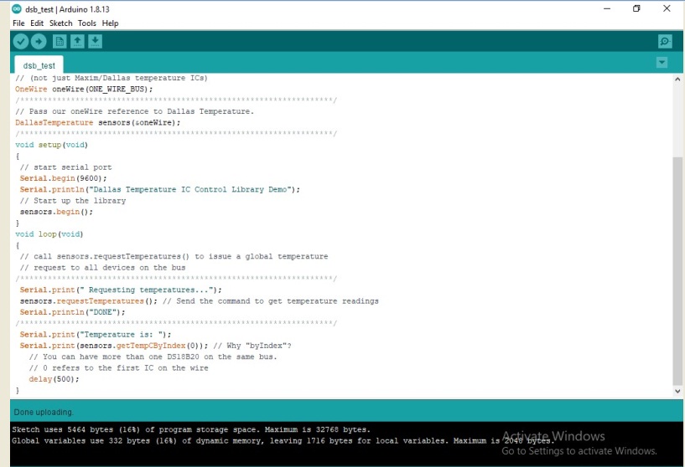685x467 pixels.
Task: Click '// Start up the library' comment
Action: click(x=72, y=201)
